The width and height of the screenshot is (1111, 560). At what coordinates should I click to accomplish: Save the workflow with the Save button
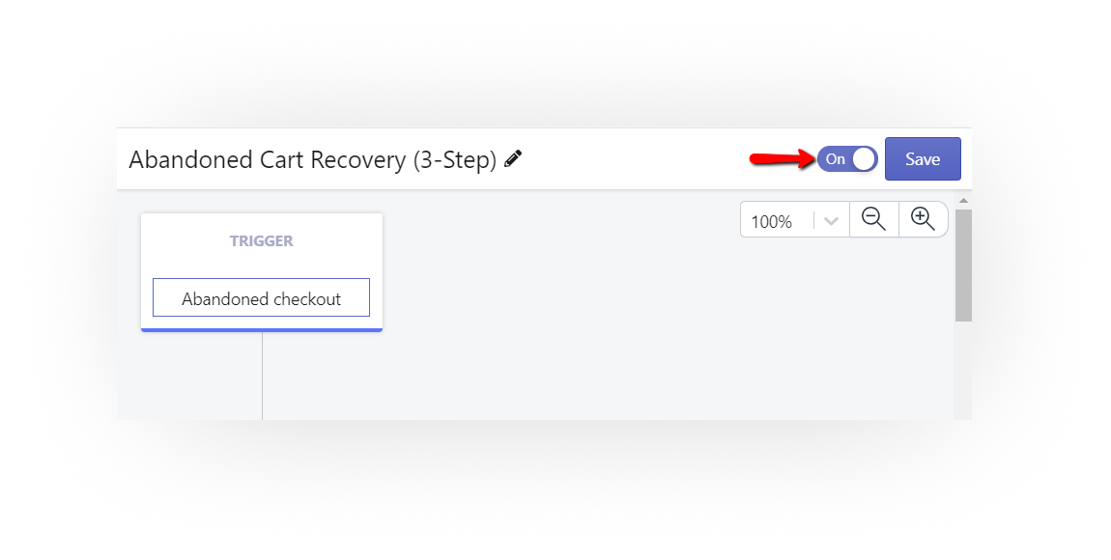(923, 159)
